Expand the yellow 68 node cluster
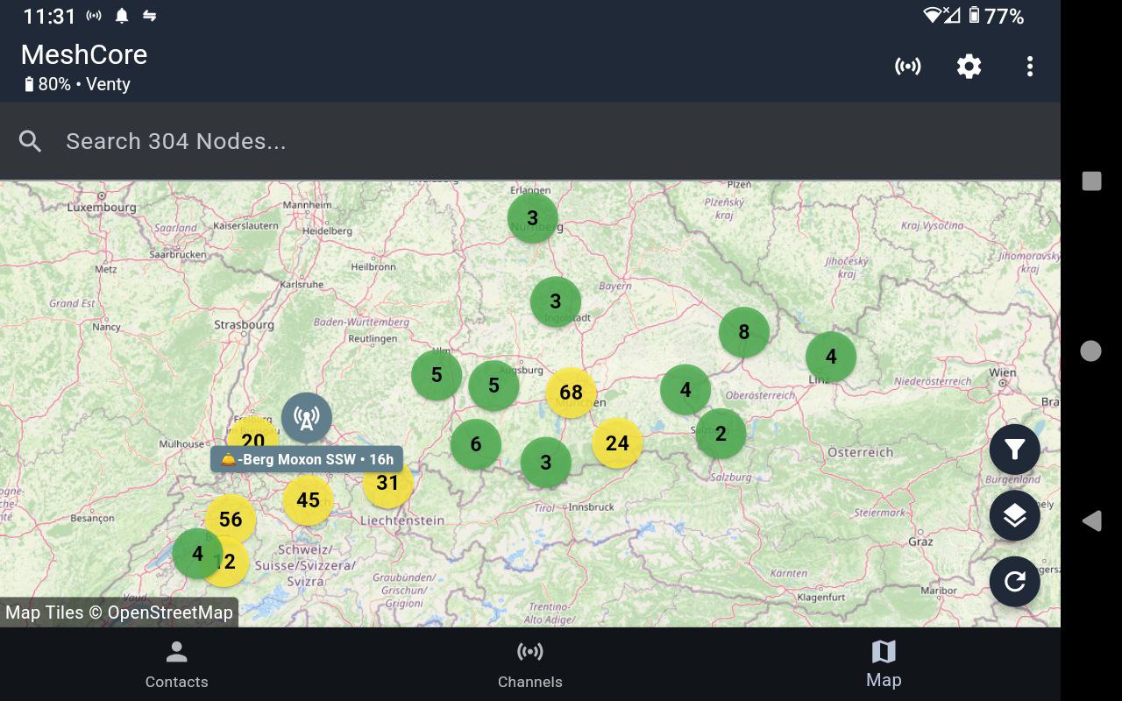 571,393
